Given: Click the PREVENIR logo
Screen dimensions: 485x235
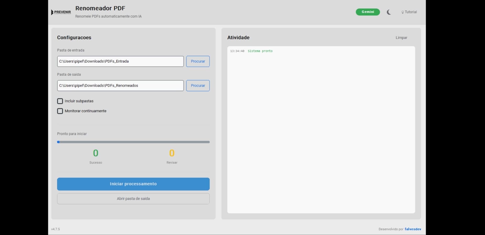Looking at the screenshot, I should 61,12.
